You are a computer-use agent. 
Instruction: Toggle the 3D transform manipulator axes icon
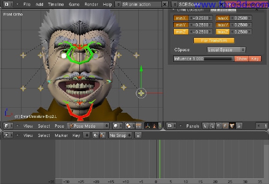tap(148, 126)
